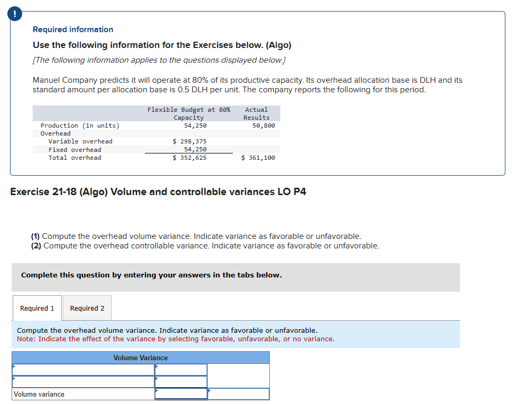Click the red note about indicating variance effect

pyautogui.click(x=176, y=339)
